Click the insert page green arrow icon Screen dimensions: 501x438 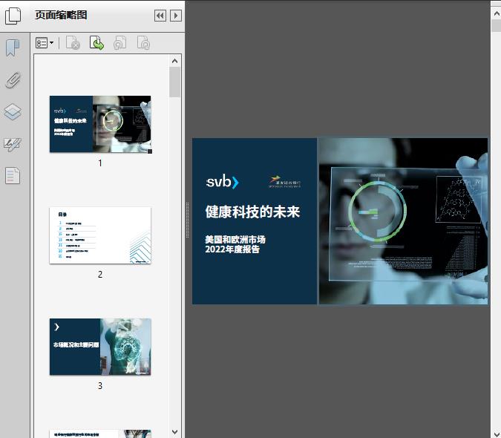click(96, 43)
